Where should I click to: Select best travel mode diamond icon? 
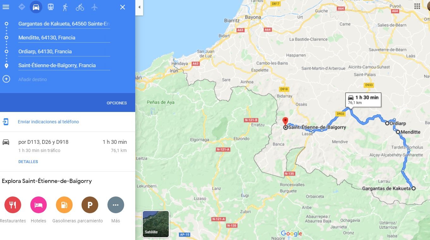coord(22,7)
